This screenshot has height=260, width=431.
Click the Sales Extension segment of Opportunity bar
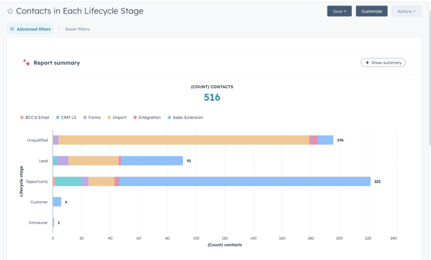[x=245, y=181]
